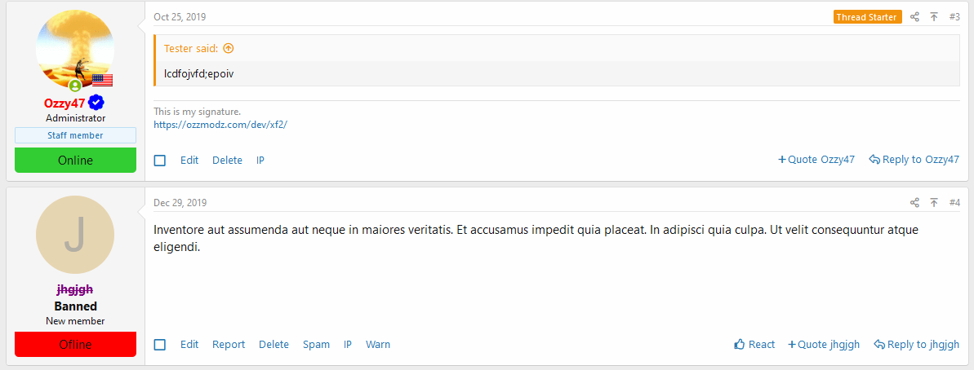This screenshot has height=370, width=974.
Task: Open post permalink #4
Action: (x=954, y=202)
